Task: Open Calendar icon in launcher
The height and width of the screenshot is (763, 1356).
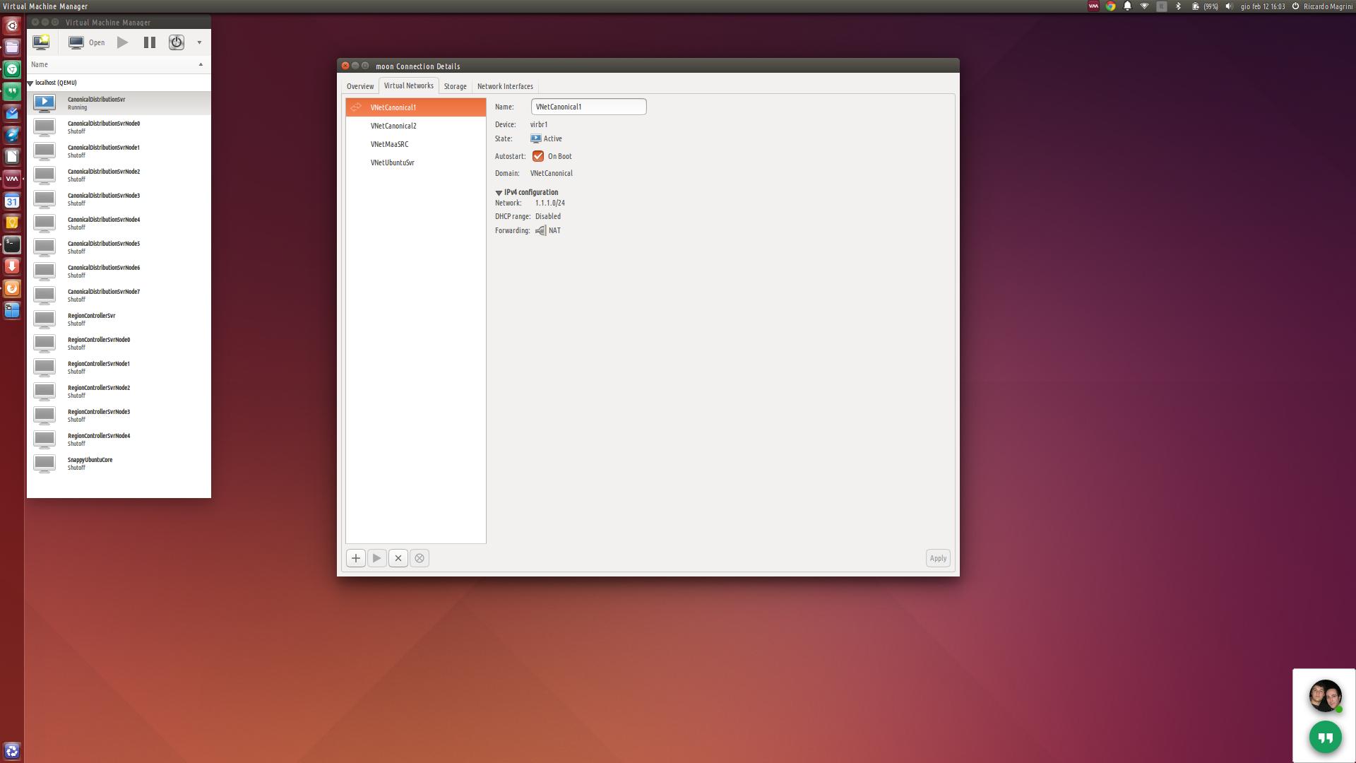Action: [x=12, y=201]
